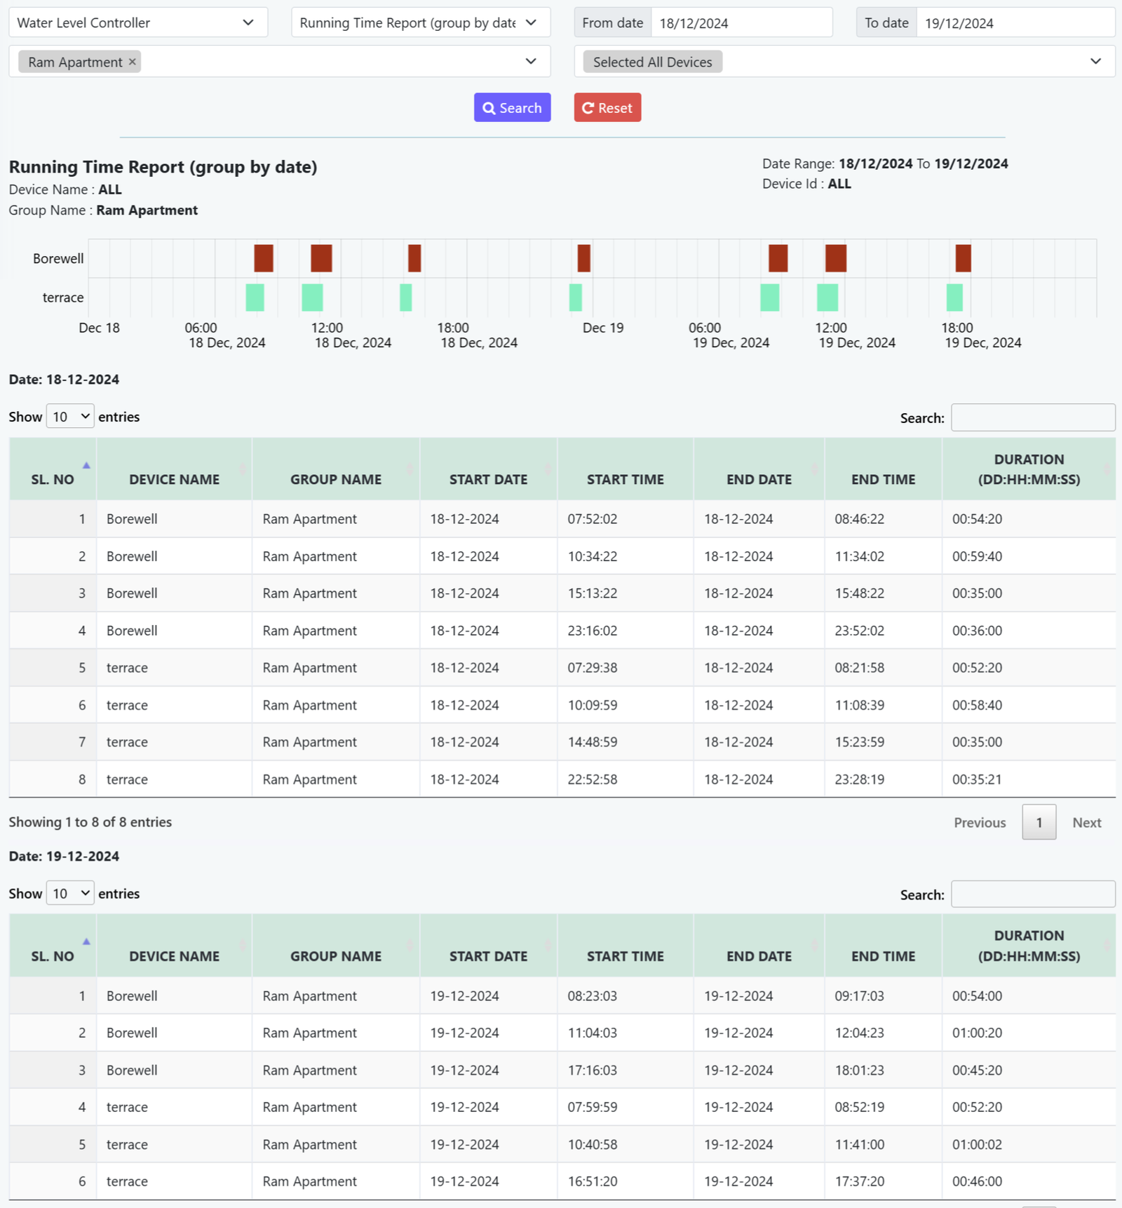Focus the 18-12-2024 table search box
Viewport: 1122px width, 1208px height.
tap(1032, 417)
